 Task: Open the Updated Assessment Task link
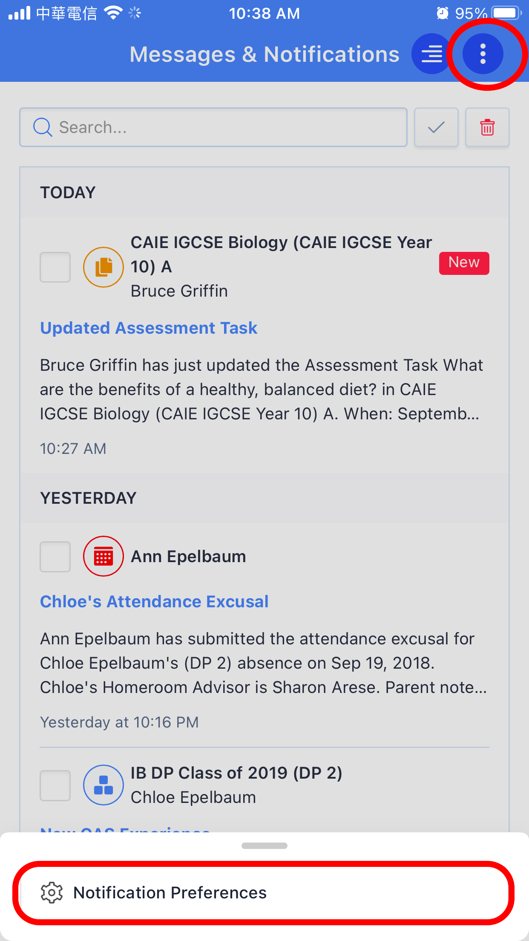click(x=149, y=328)
